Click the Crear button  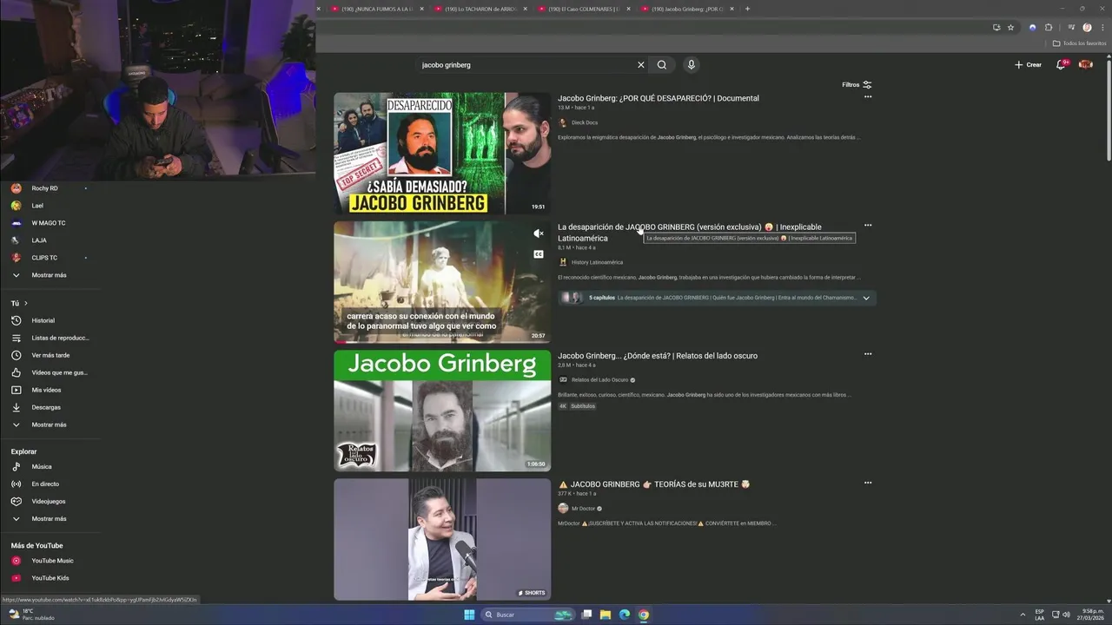point(1028,65)
